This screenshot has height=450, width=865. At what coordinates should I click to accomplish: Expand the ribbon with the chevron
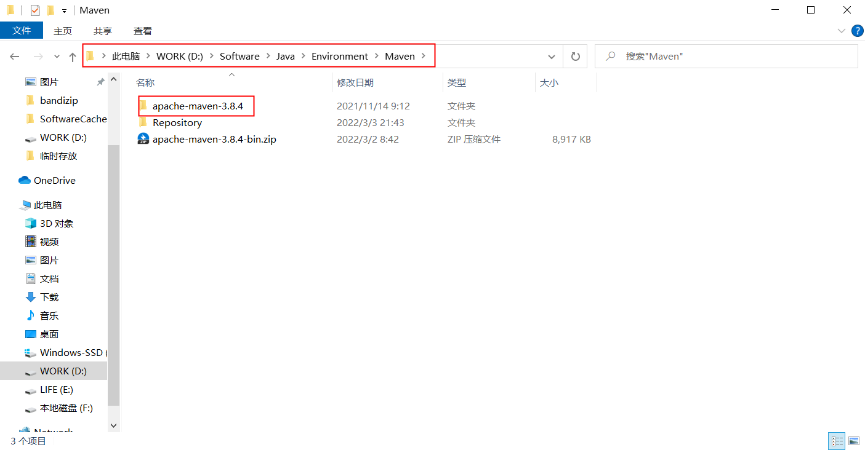842,31
